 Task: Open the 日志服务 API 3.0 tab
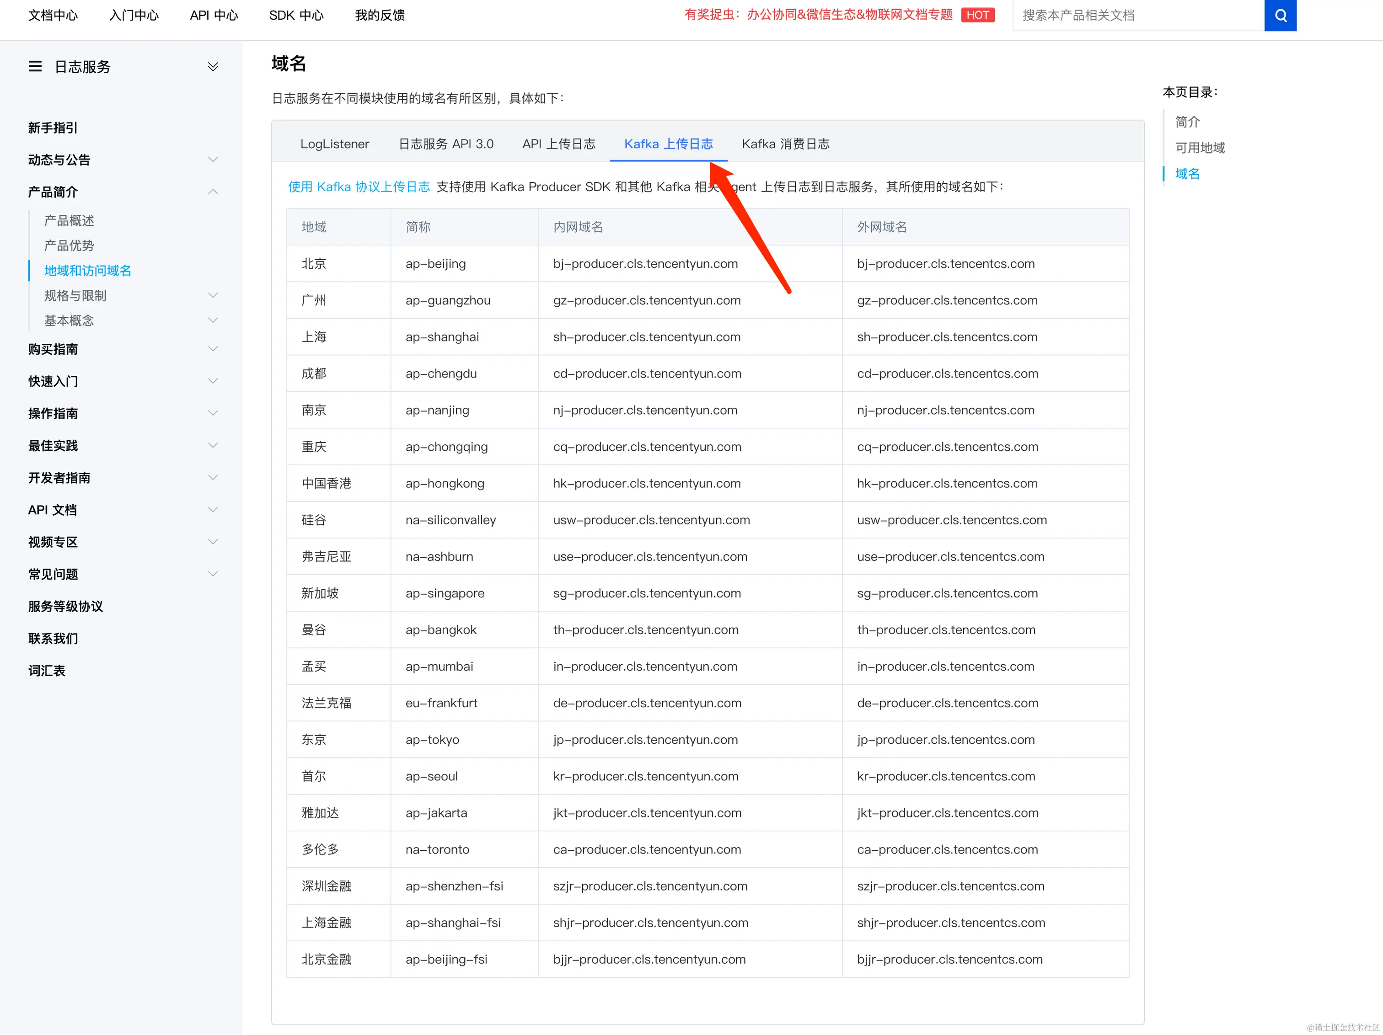[446, 144]
